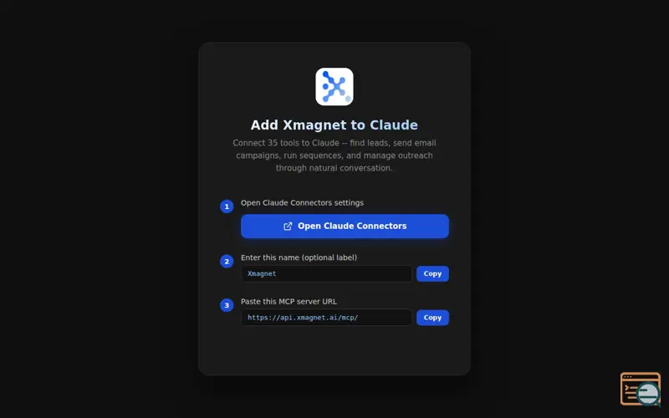Select the https://api.xmagnet.ai/mcp/ URL field
669x418 pixels.
(x=326, y=318)
